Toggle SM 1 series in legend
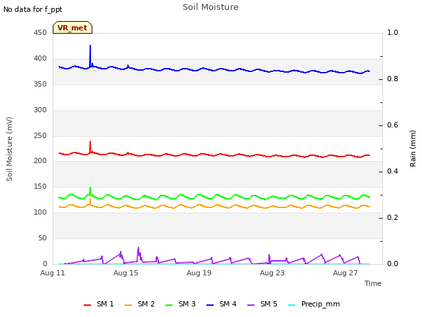 click(x=99, y=304)
